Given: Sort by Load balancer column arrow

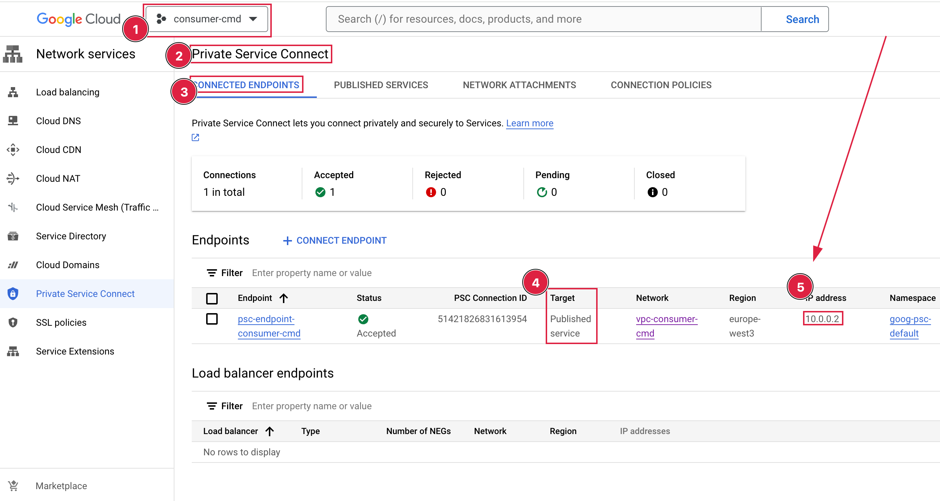Looking at the screenshot, I should tap(270, 431).
